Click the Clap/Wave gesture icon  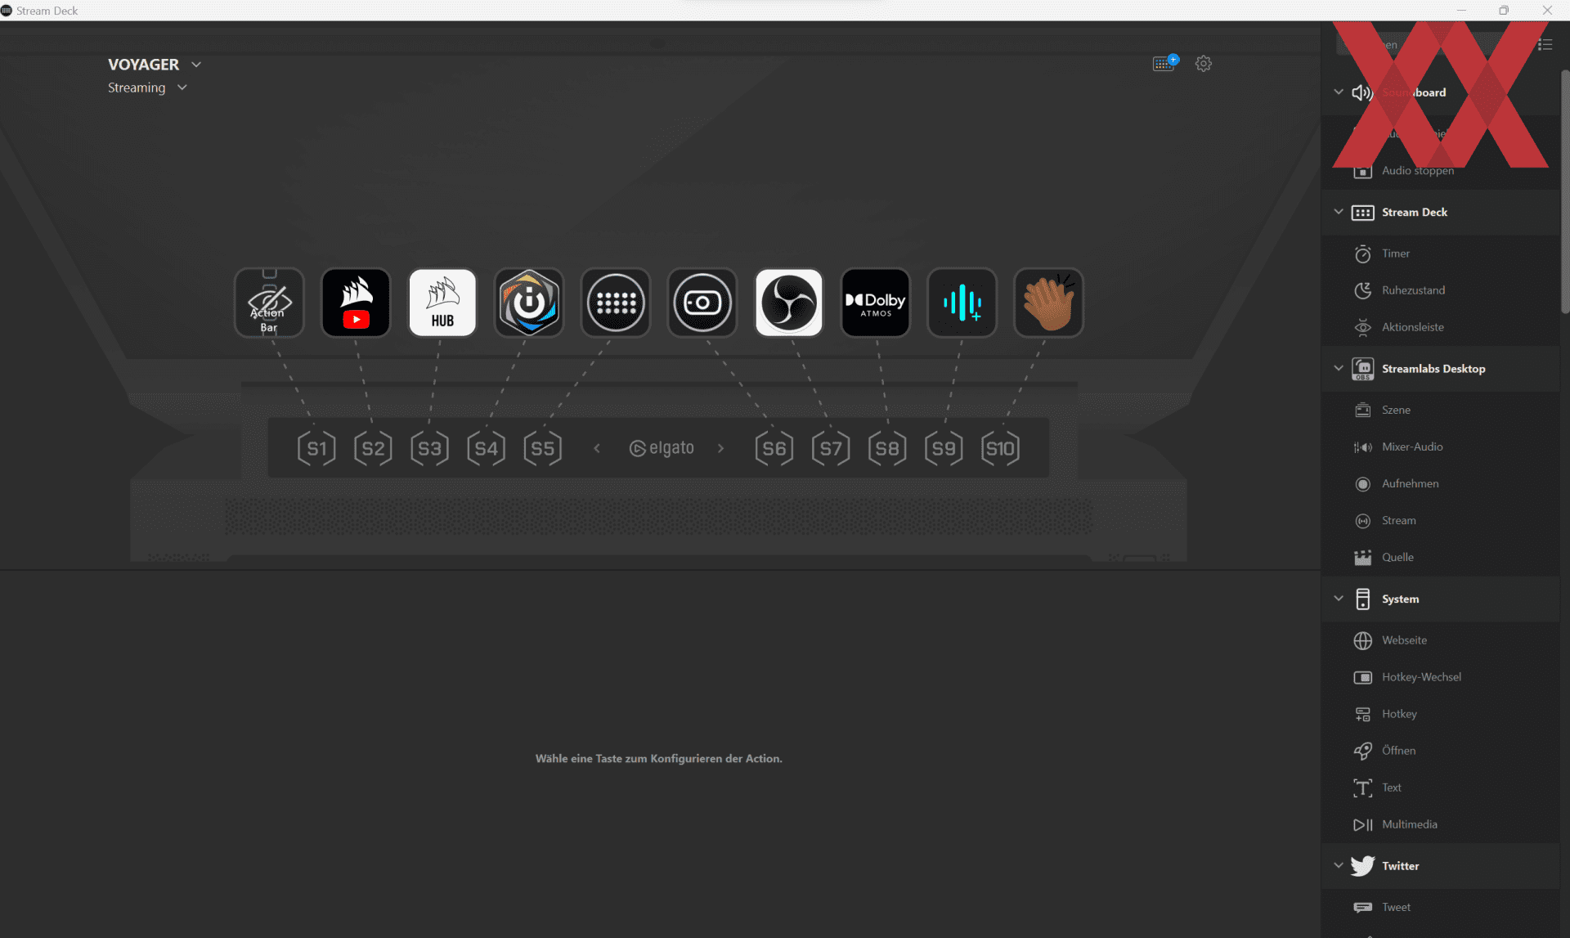tap(1048, 303)
